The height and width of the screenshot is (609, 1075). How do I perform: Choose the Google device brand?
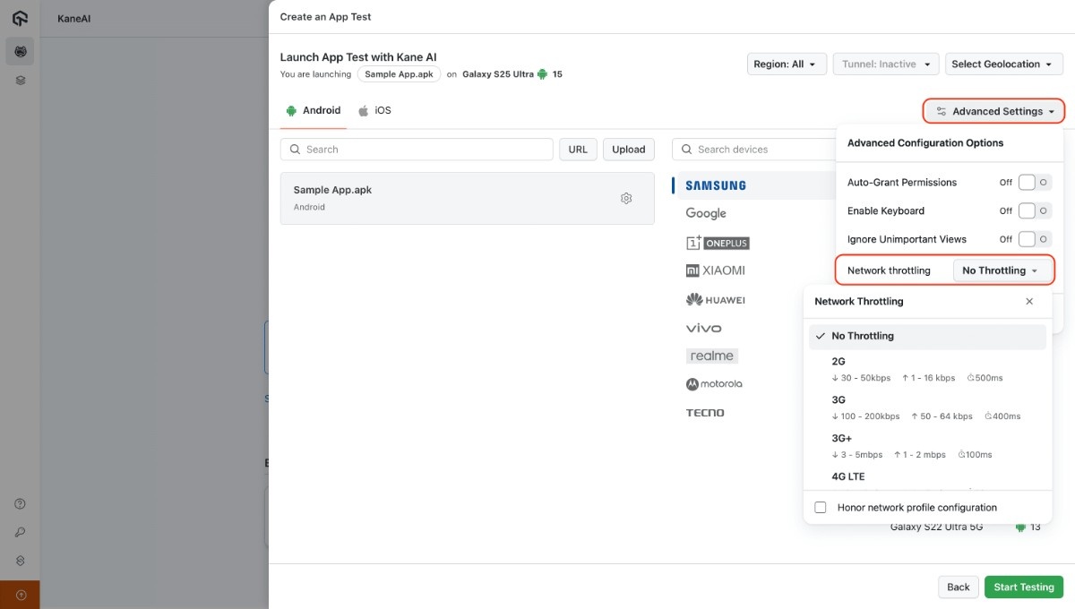point(706,213)
